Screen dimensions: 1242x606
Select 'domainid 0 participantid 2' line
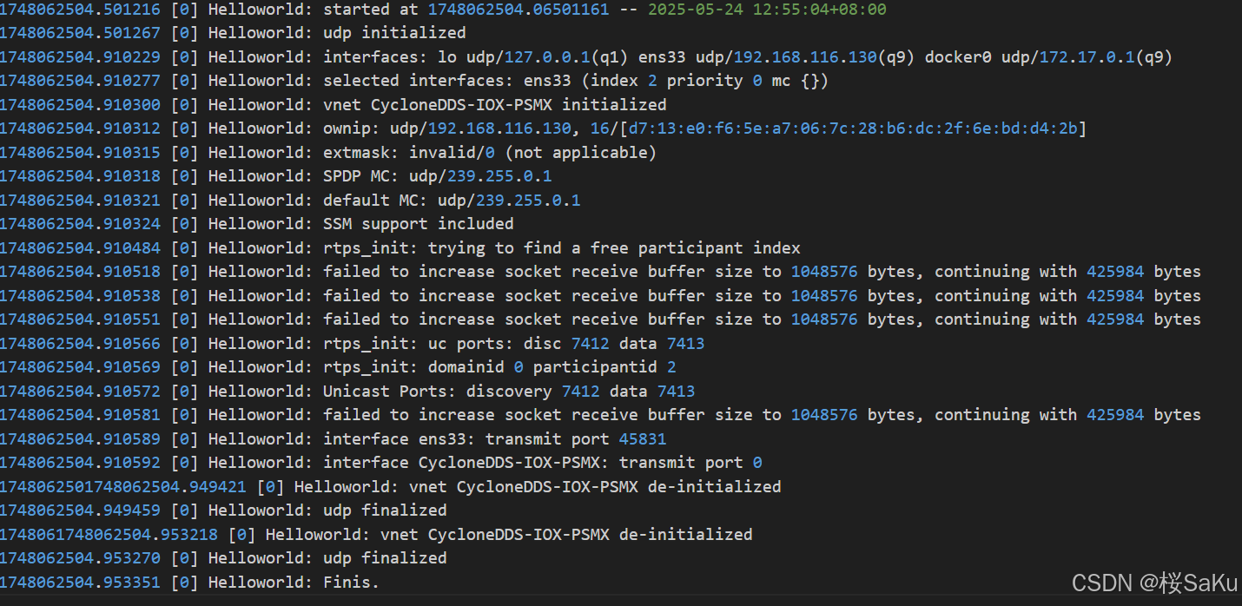[x=338, y=367]
